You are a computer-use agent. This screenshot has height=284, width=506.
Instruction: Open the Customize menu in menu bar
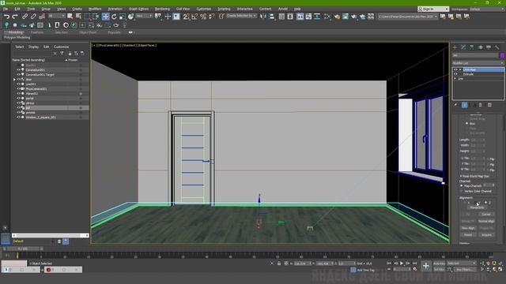[204, 9]
